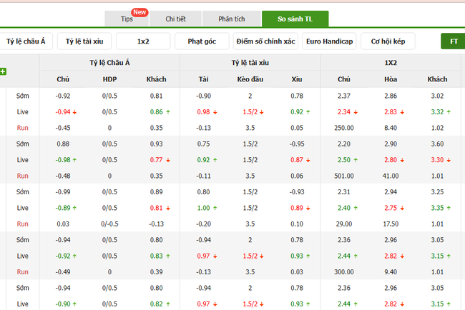
Task: Show Phạt góc odds
Action: [202, 41]
